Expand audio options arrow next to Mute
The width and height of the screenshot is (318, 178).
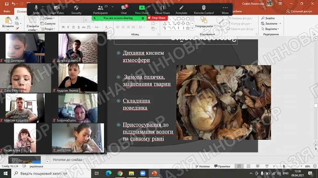click(x=43, y=7)
